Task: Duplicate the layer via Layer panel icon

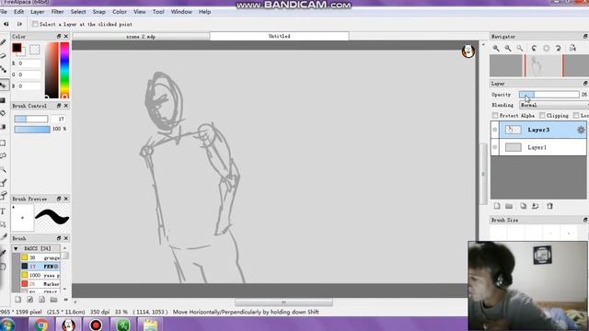Action: point(524,206)
